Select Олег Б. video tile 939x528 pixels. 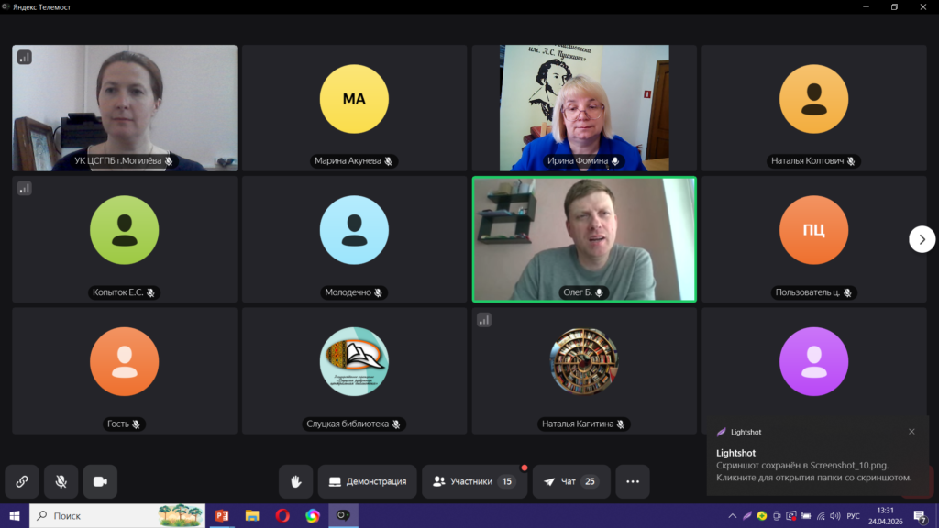tap(584, 238)
